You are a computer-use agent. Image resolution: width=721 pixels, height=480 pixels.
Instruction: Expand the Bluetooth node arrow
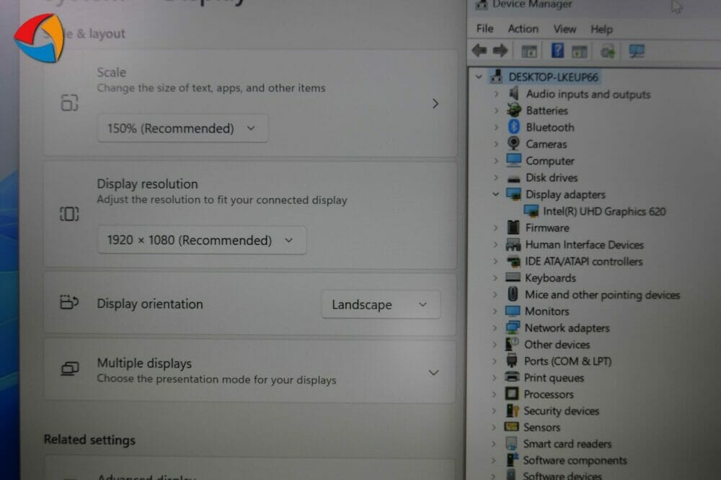pyautogui.click(x=496, y=127)
